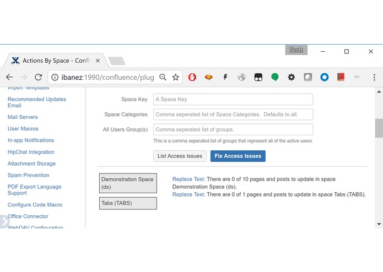Open User Macros in the sidebar
The image size is (383, 272).
(x=23, y=128)
